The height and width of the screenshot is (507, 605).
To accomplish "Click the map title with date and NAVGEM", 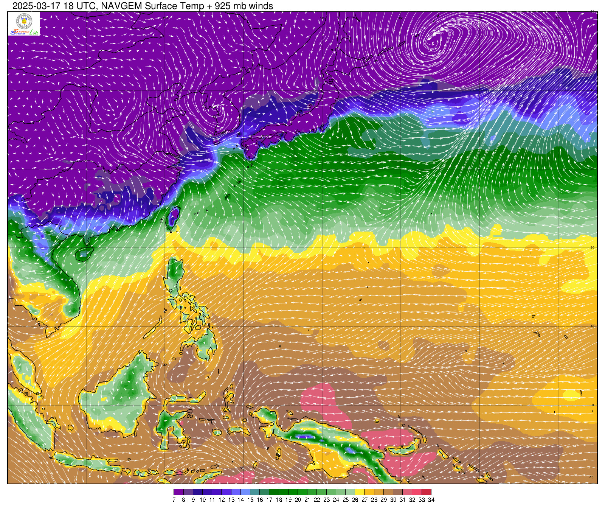I will 143,6.
